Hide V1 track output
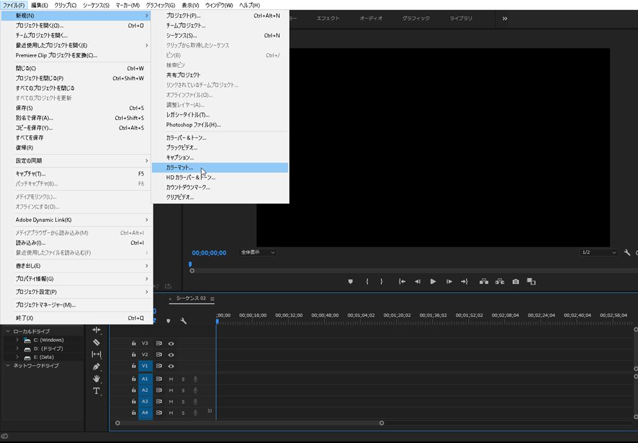The height and width of the screenshot is (443, 638). (171, 366)
